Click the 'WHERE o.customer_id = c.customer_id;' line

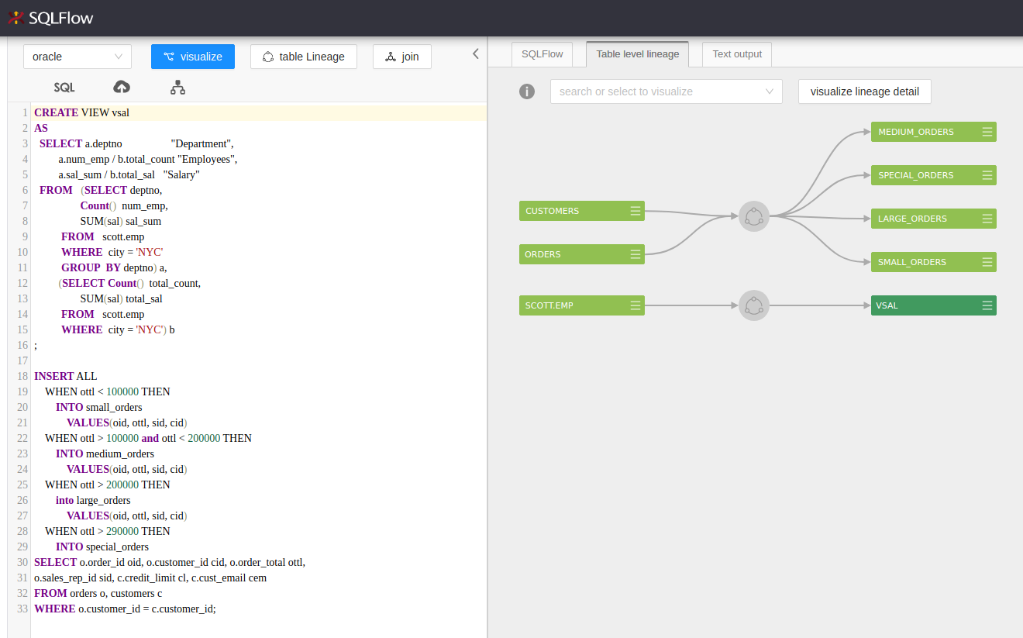(x=125, y=609)
